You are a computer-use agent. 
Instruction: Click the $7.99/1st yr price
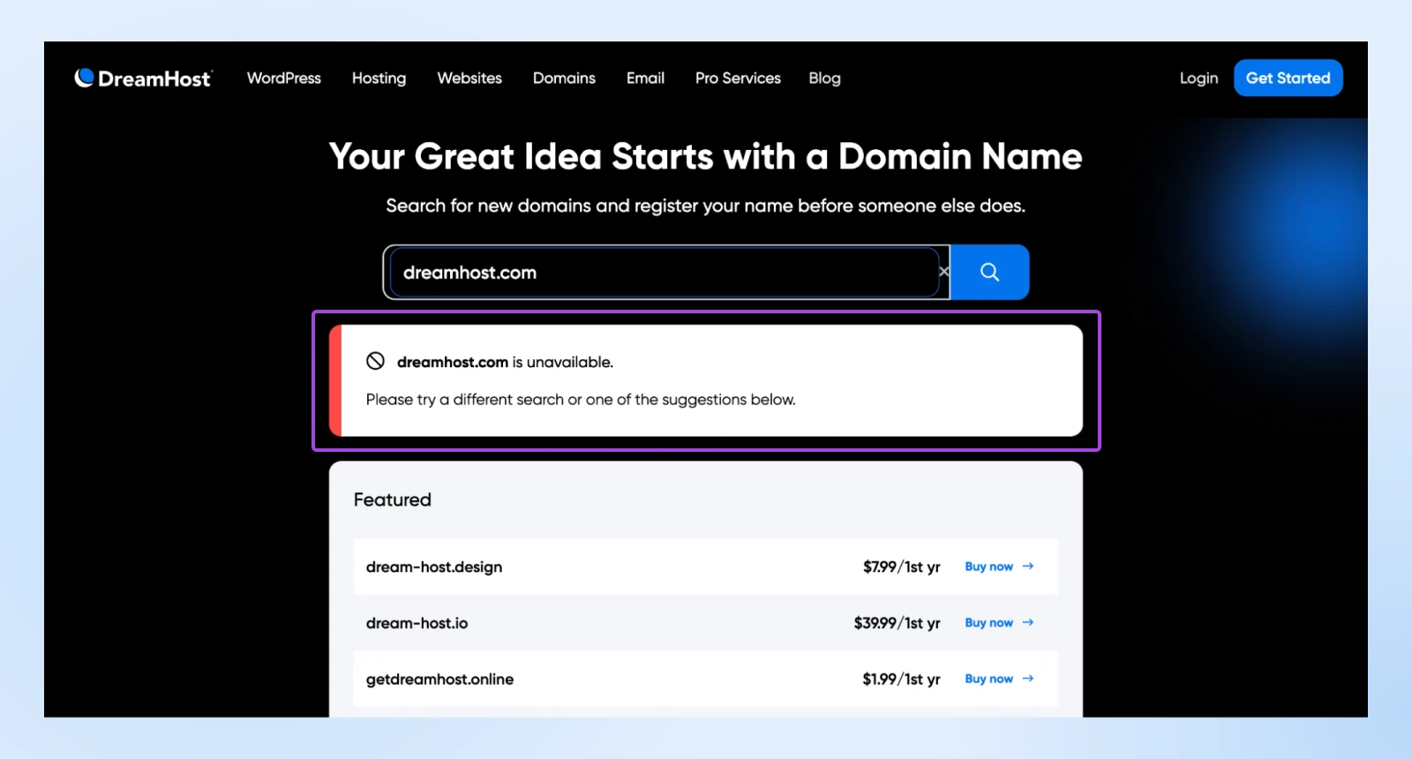click(x=901, y=567)
